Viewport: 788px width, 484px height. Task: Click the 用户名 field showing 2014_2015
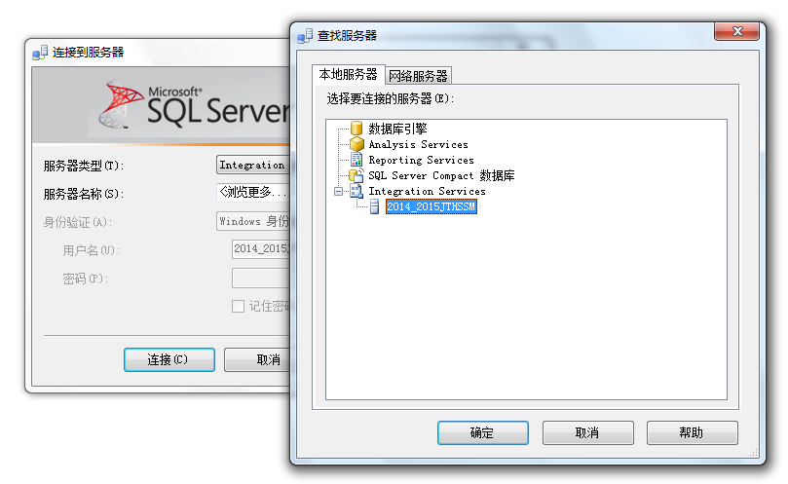(x=261, y=248)
